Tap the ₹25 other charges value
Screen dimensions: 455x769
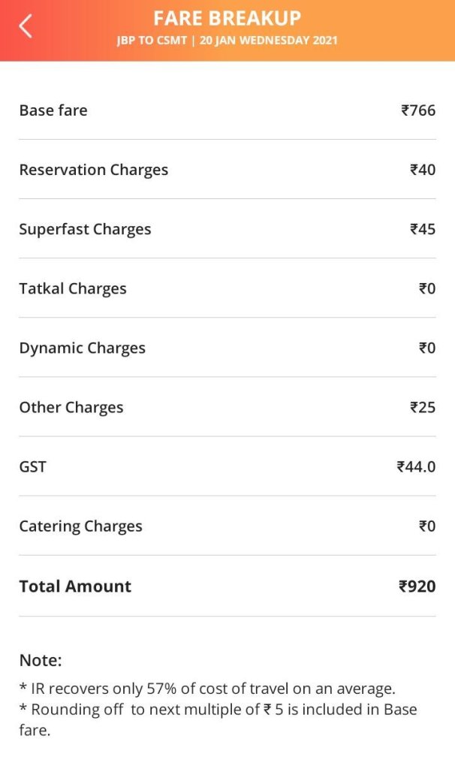click(x=423, y=407)
